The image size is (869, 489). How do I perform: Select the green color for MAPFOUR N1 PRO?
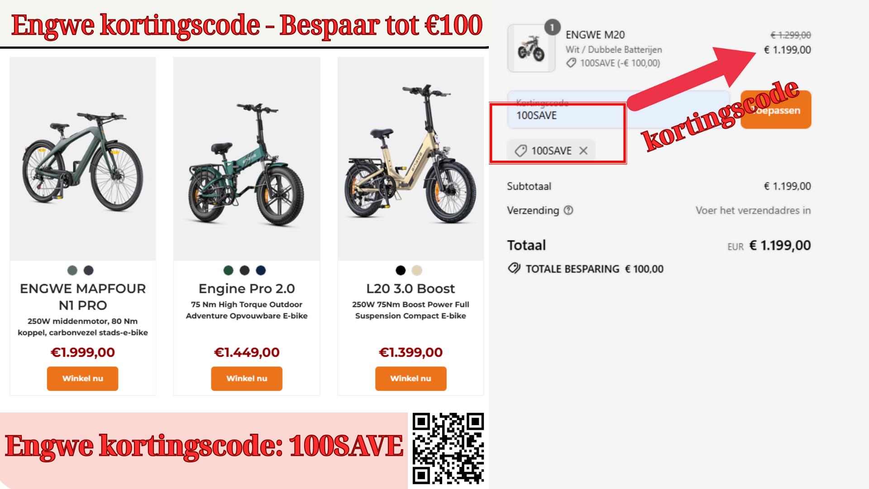coord(72,270)
